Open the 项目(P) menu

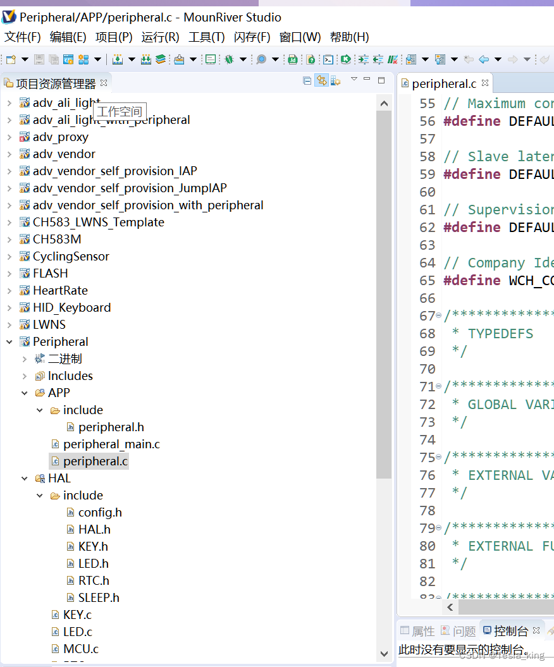(x=114, y=37)
